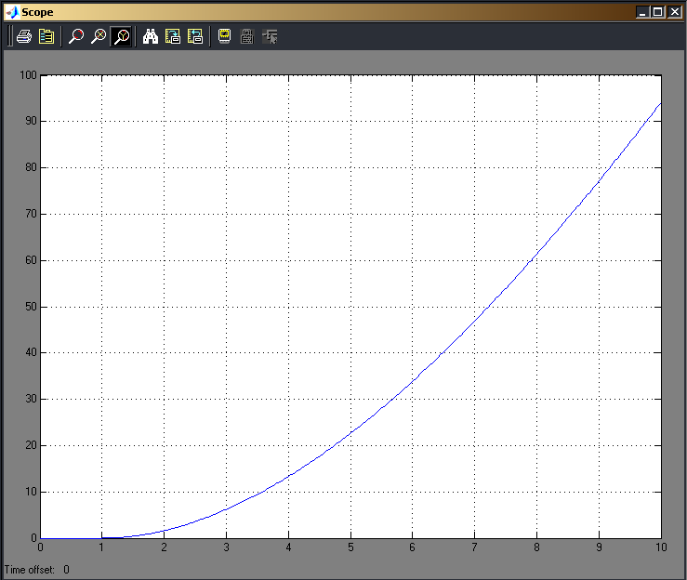Minimize the Scope window
Screen dimensions: 687x580
642,12
